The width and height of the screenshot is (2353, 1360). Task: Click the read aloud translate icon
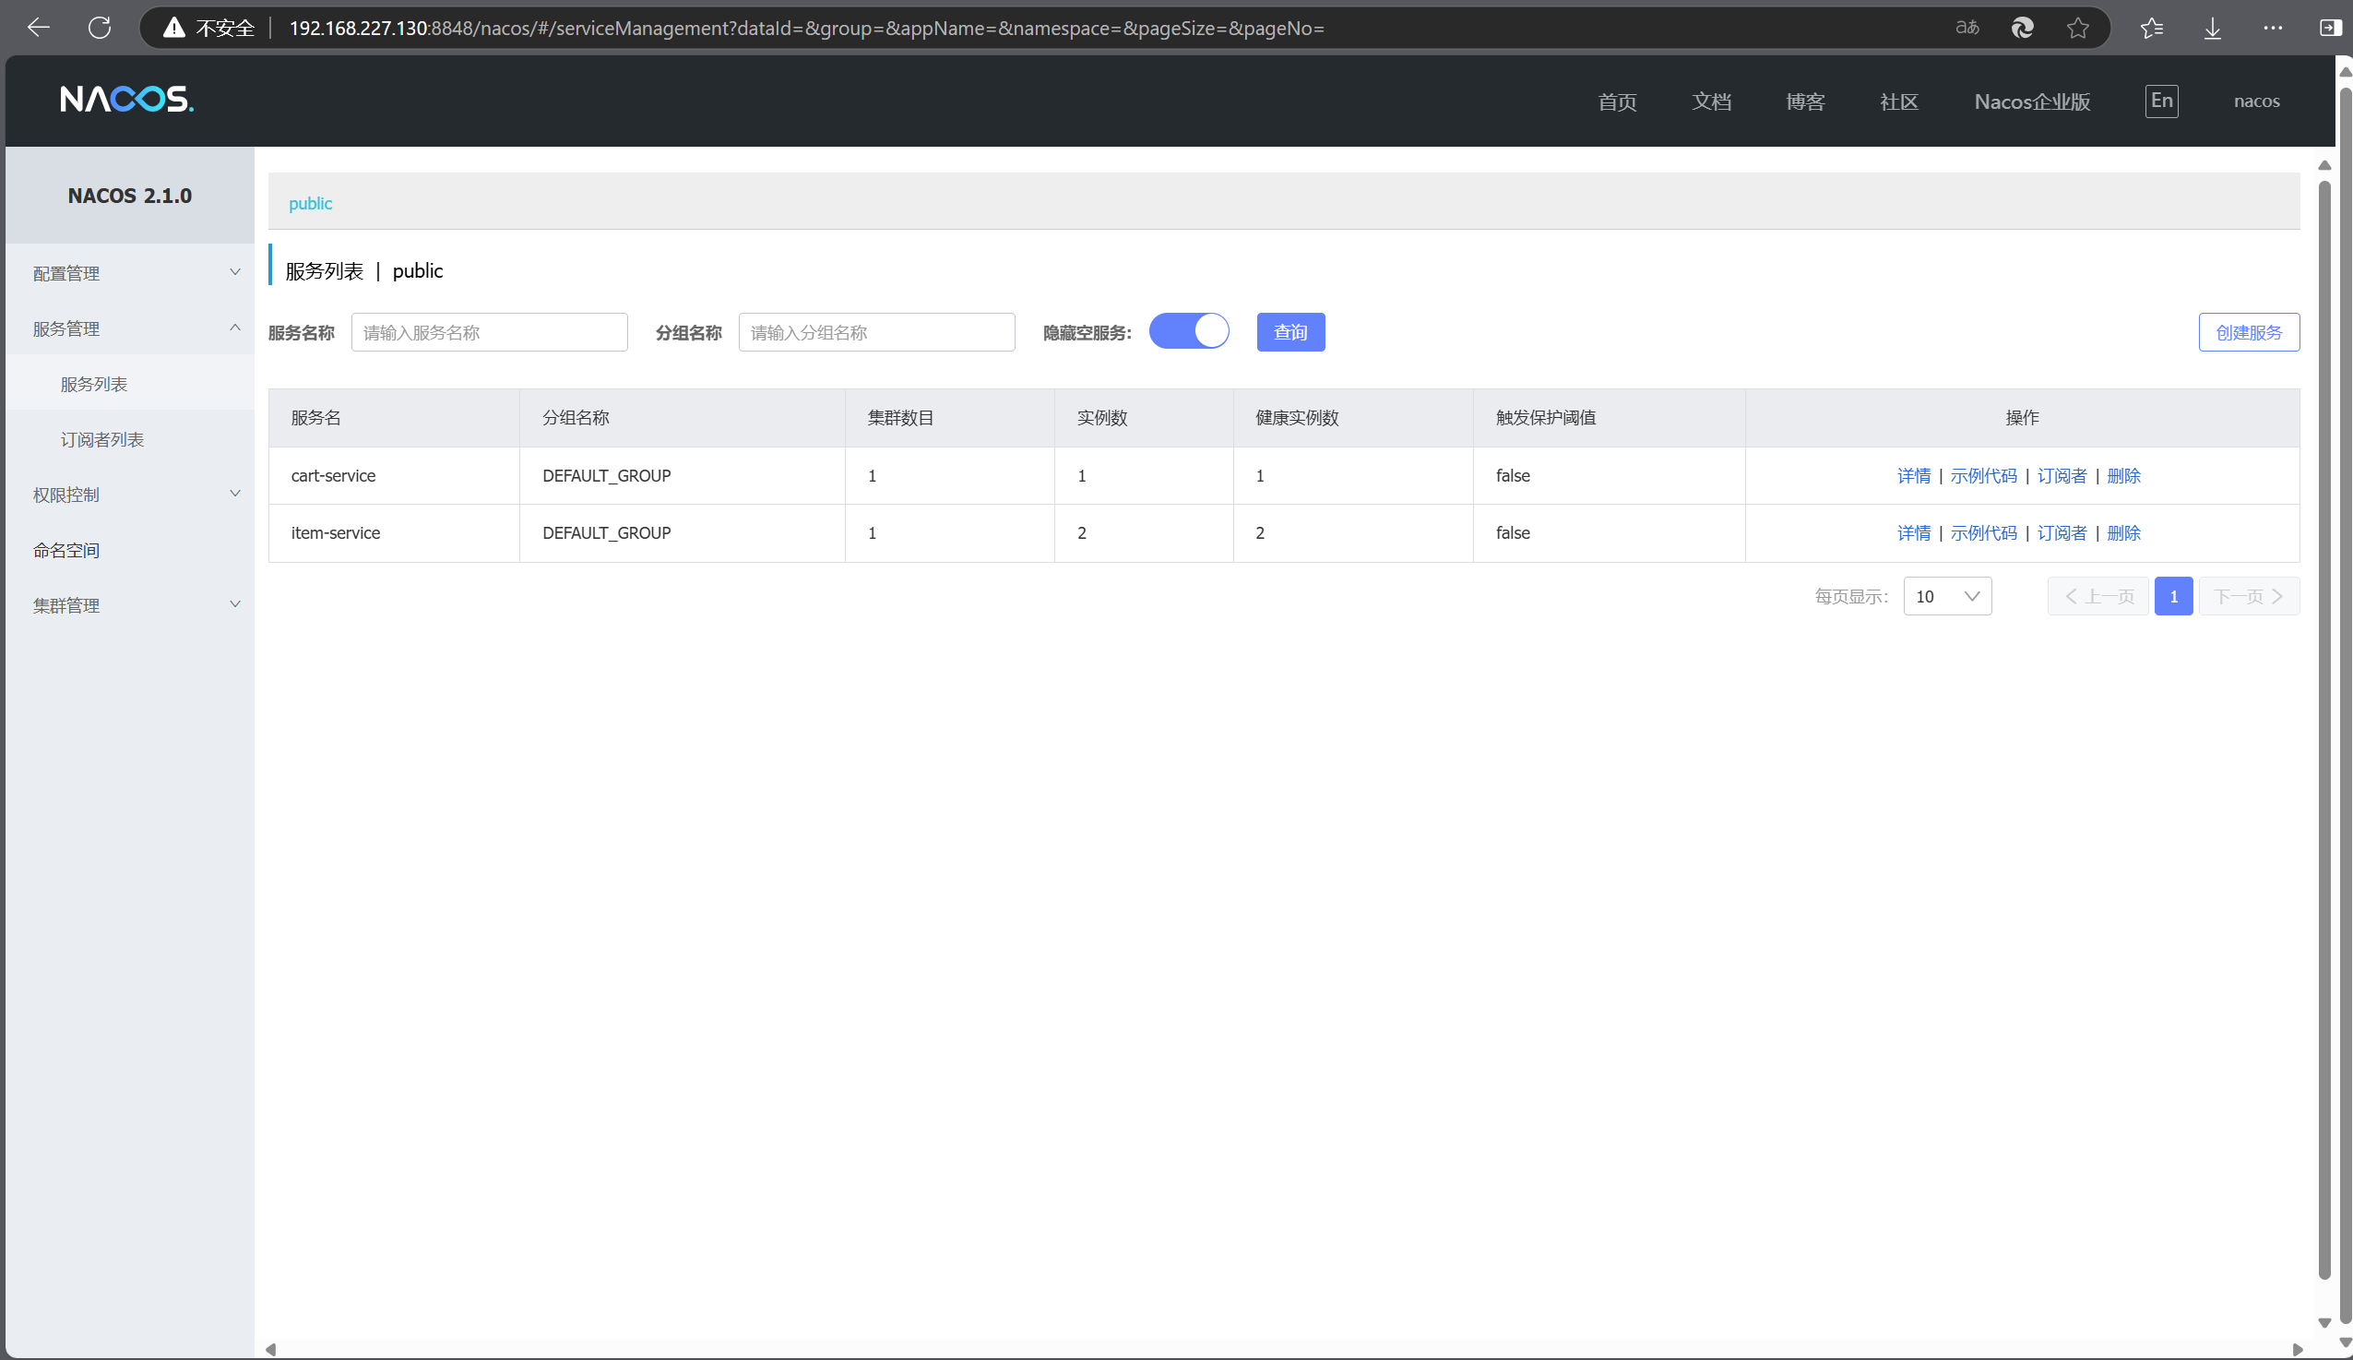(x=1967, y=28)
